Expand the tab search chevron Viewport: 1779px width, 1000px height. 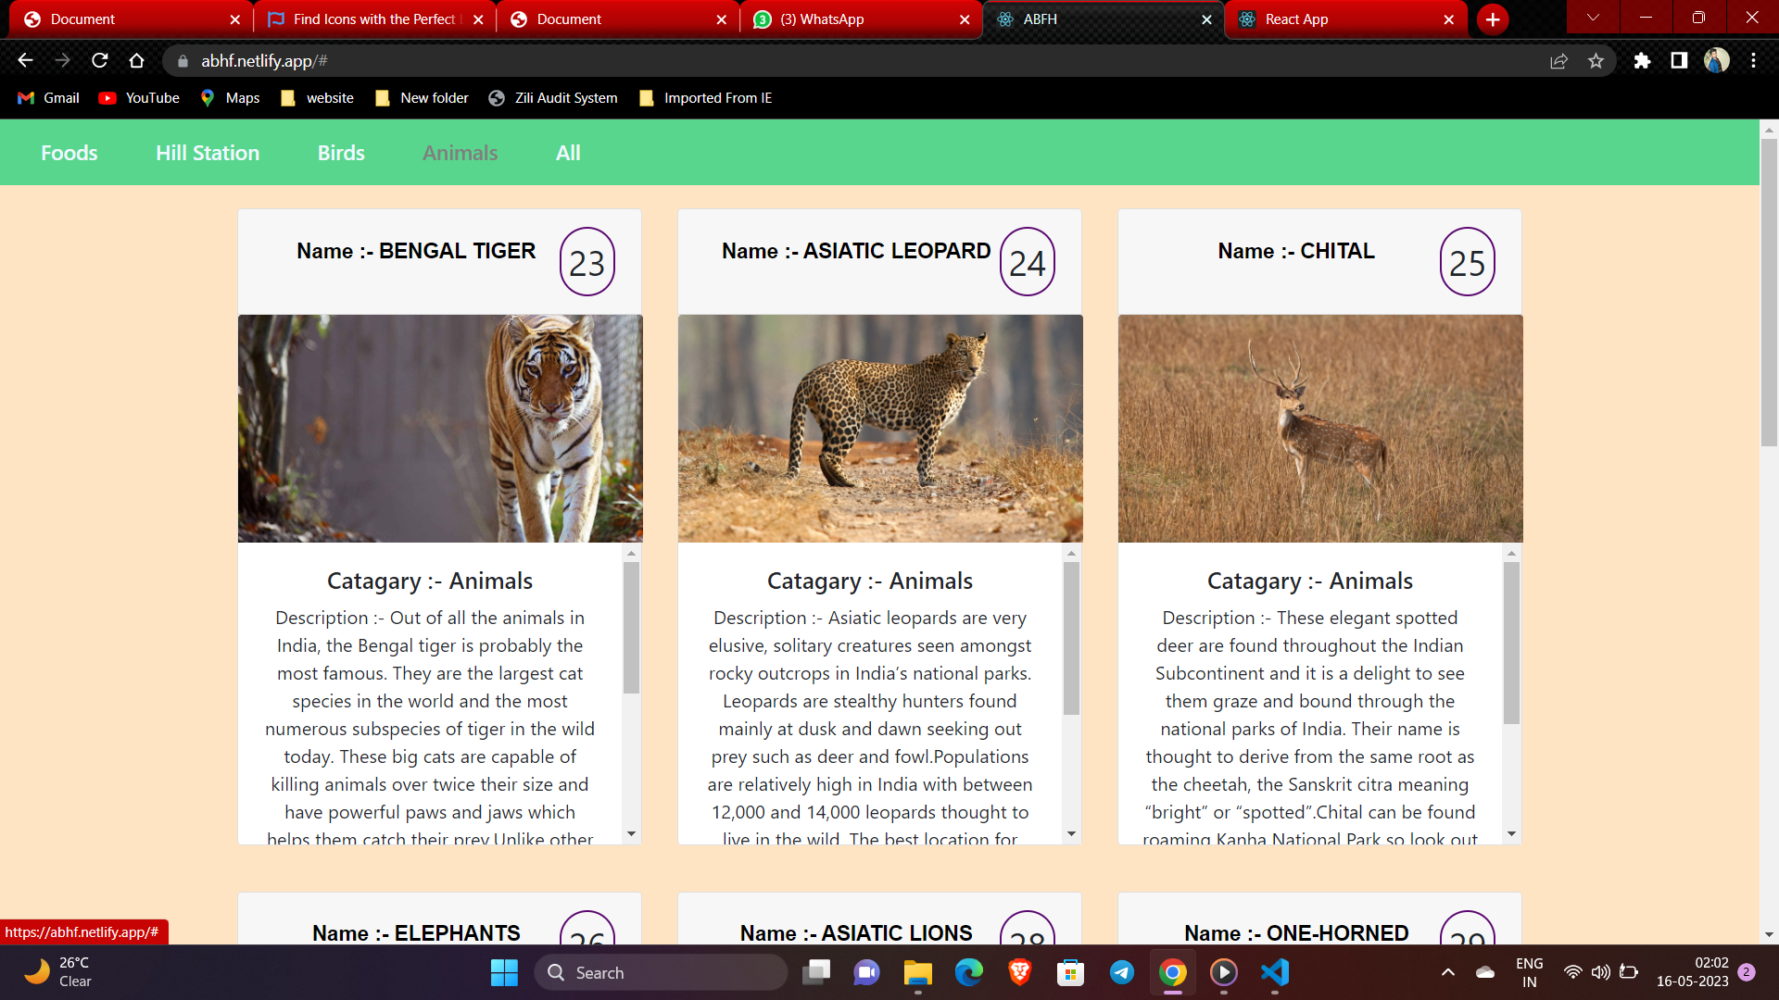[1593, 18]
